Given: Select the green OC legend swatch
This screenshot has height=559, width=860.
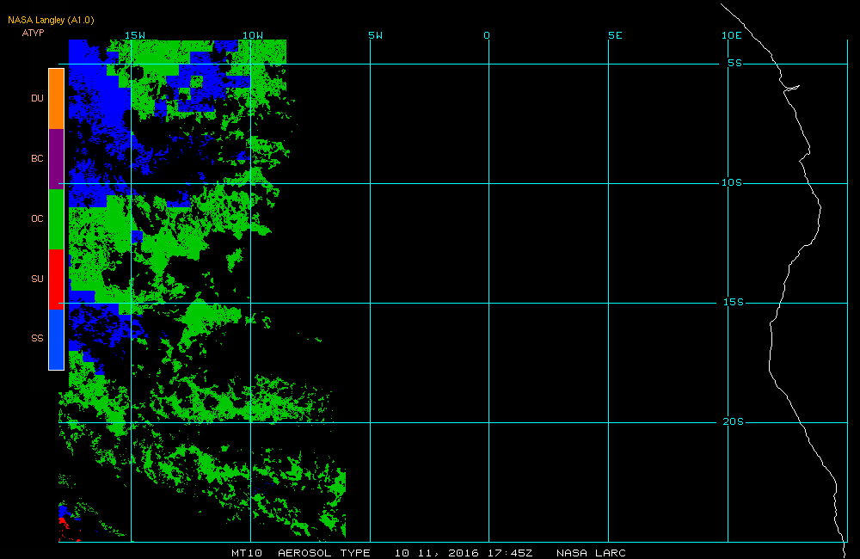Looking at the screenshot, I should tap(57, 219).
